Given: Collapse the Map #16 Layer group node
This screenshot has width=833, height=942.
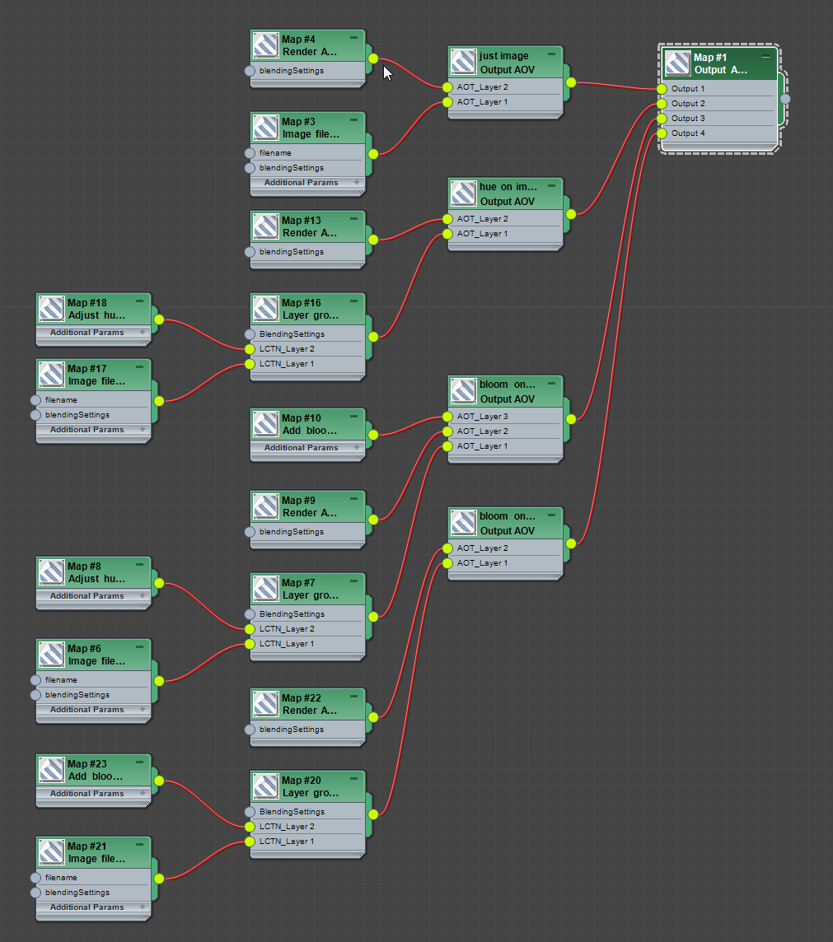Looking at the screenshot, I should [x=354, y=301].
